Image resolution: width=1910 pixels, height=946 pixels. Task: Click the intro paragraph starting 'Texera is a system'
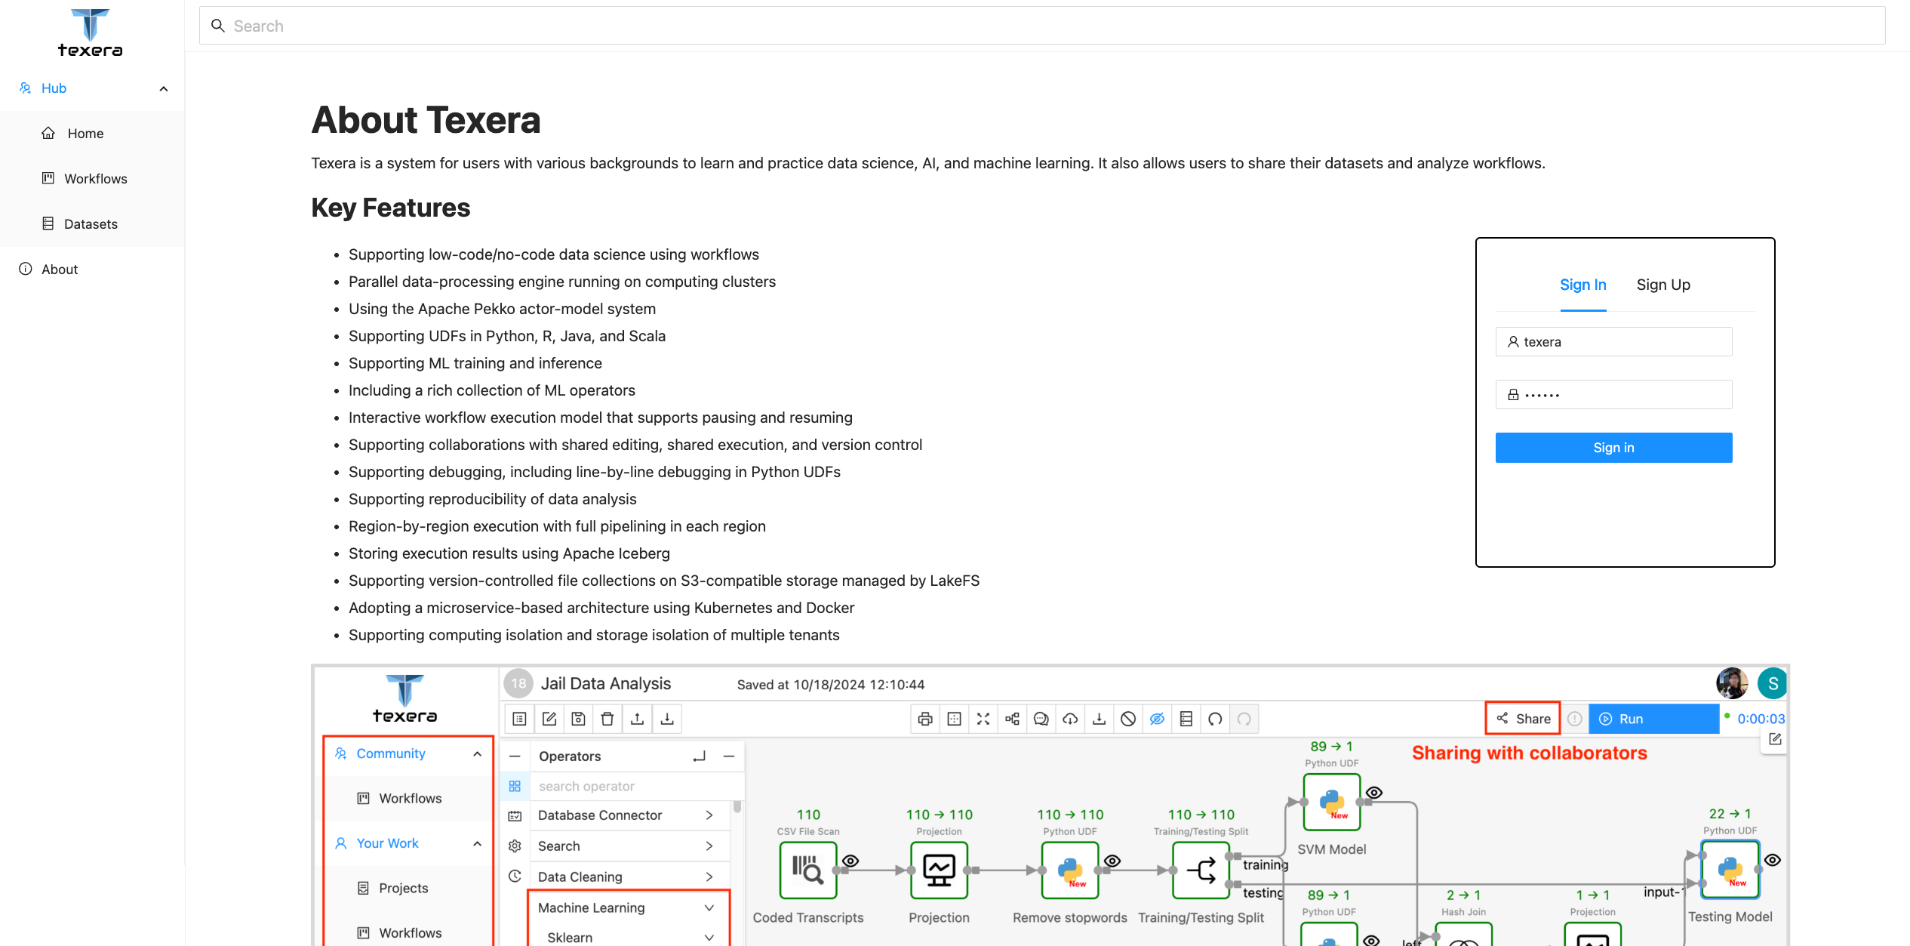click(927, 163)
